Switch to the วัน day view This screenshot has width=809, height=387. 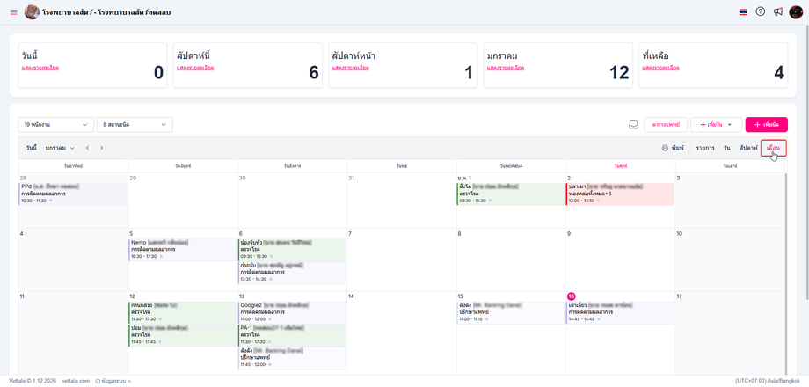pyautogui.click(x=727, y=148)
